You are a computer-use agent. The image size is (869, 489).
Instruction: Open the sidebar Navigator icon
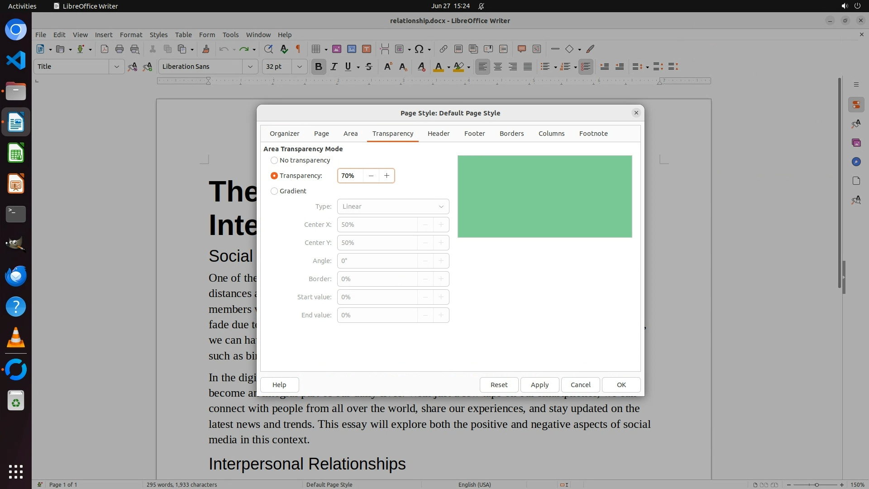(x=855, y=162)
